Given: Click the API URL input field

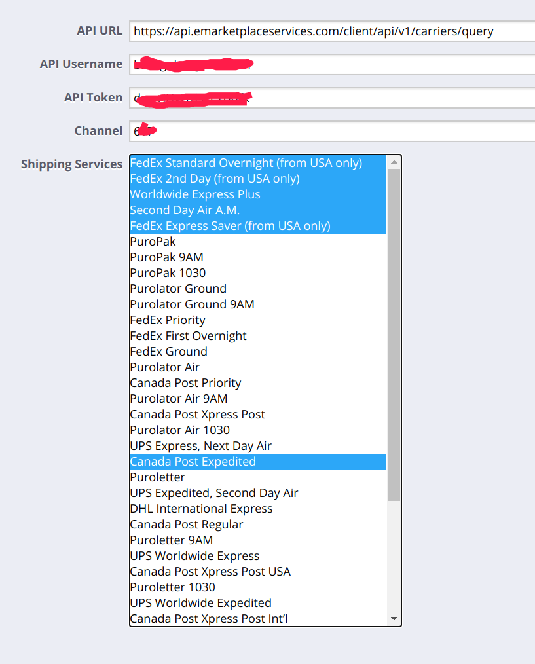Looking at the screenshot, I should tap(331, 31).
